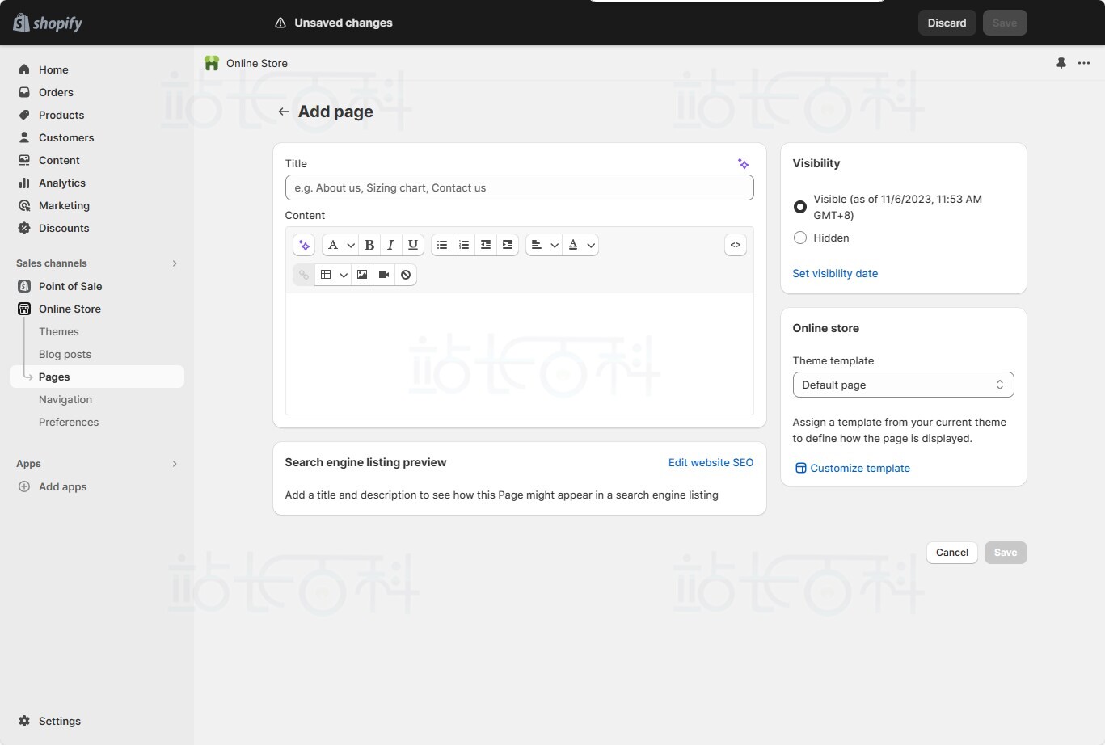Go to Products in sidebar

[61, 115]
